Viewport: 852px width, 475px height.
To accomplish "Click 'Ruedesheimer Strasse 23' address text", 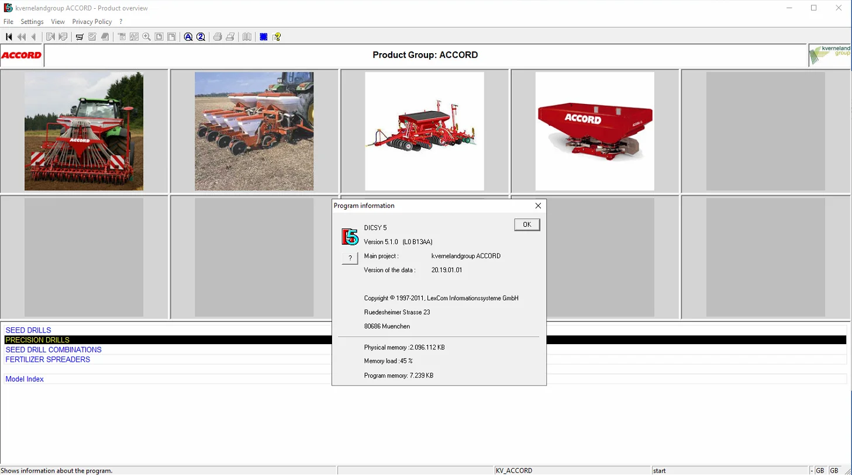I will tap(397, 312).
